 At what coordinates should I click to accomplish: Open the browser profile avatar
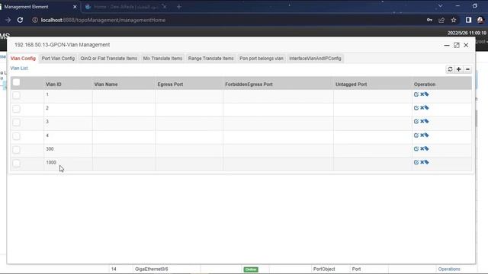pos(480,20)
